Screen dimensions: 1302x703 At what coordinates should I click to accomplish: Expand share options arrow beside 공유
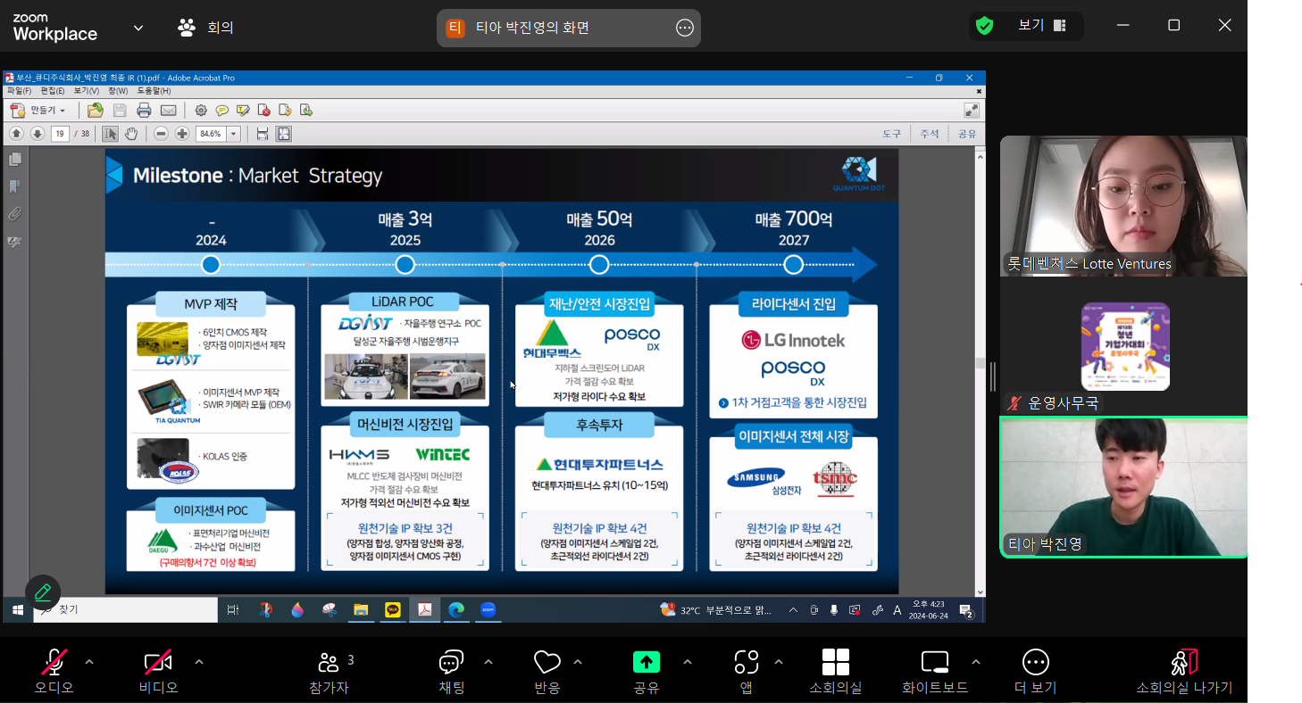pos(688,662)
